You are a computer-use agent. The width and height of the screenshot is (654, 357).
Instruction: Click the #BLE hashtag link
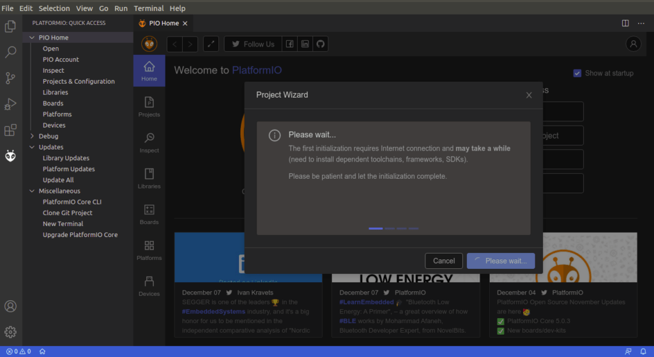click(x=347, y=321)
